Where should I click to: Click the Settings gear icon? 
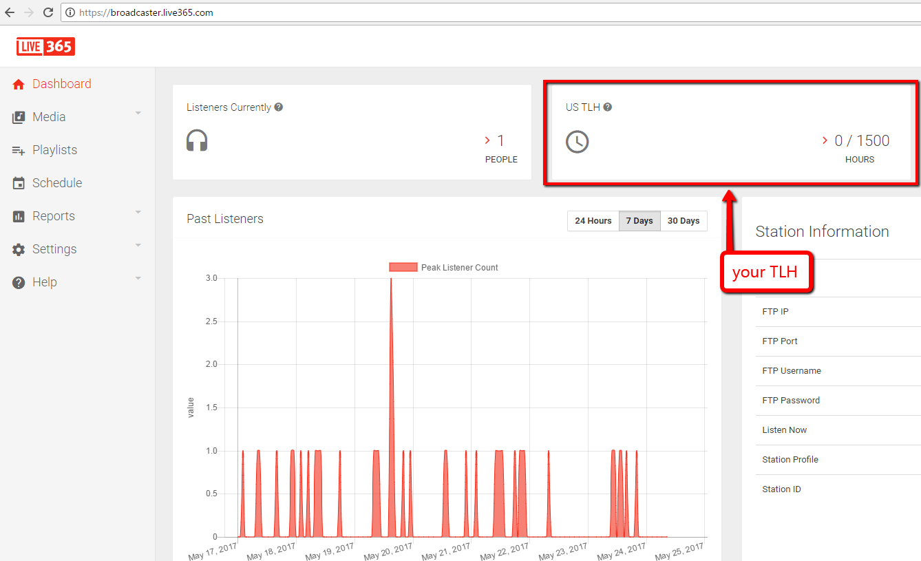click(19, 249)
